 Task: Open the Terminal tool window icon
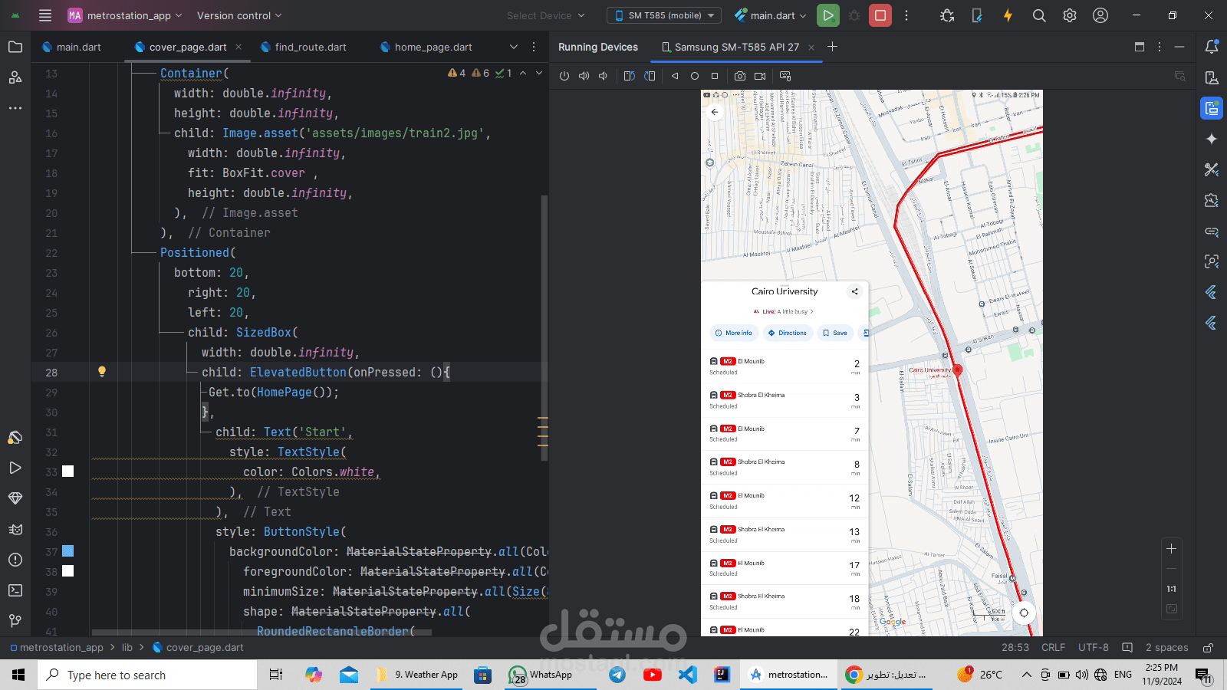click(x=15, y=590)
